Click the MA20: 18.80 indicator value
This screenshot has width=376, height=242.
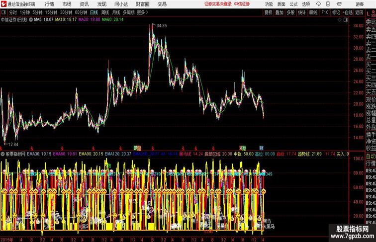pos(89,20)
